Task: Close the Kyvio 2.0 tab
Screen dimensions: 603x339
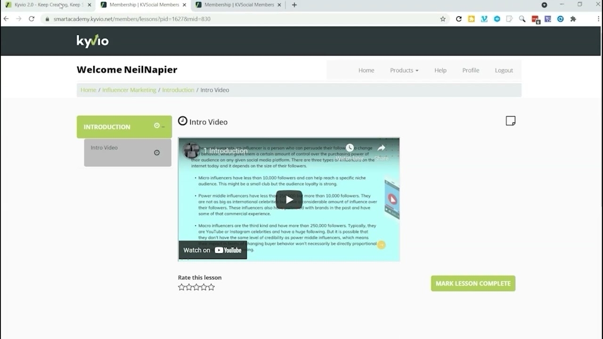Action: coord(90,5)
